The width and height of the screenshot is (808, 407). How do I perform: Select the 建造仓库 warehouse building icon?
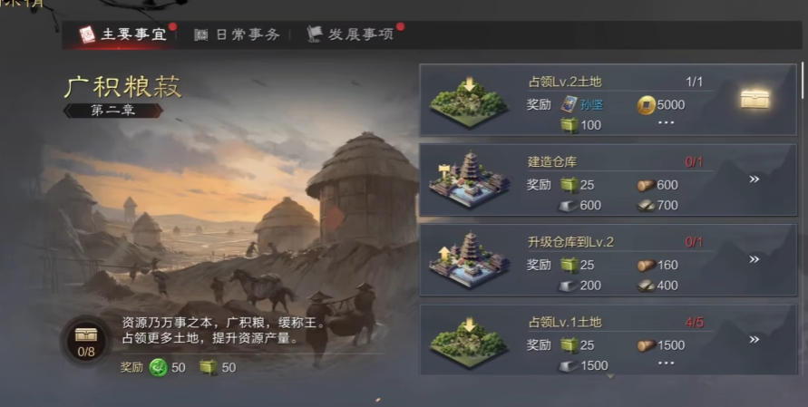coord(469,179)
